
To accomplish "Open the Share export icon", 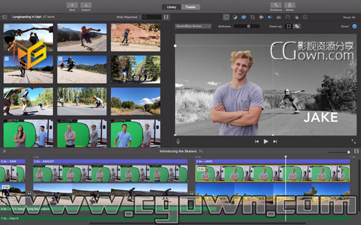I will [289, 5].
